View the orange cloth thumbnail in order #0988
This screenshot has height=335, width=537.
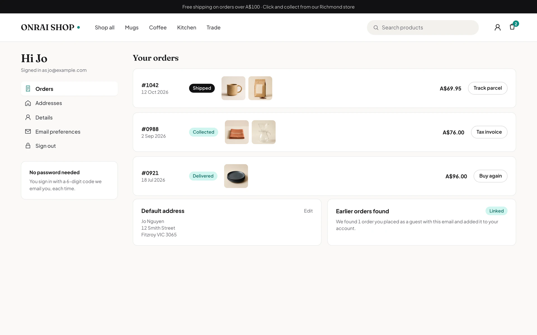pos(237,132)
